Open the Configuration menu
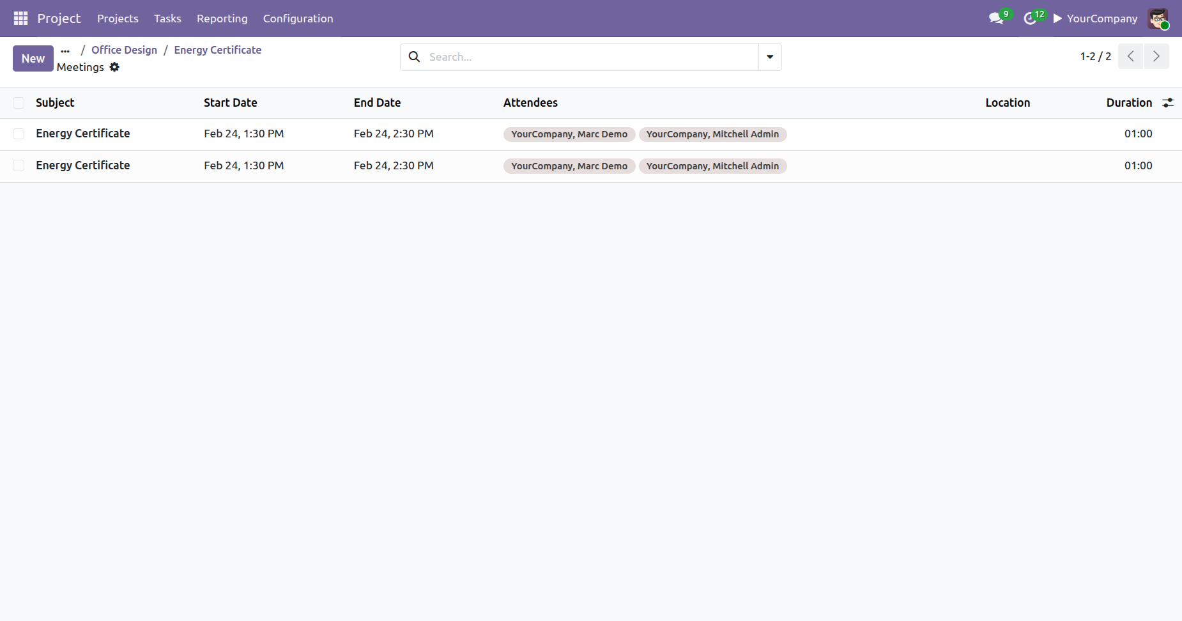 click(298, 19)
